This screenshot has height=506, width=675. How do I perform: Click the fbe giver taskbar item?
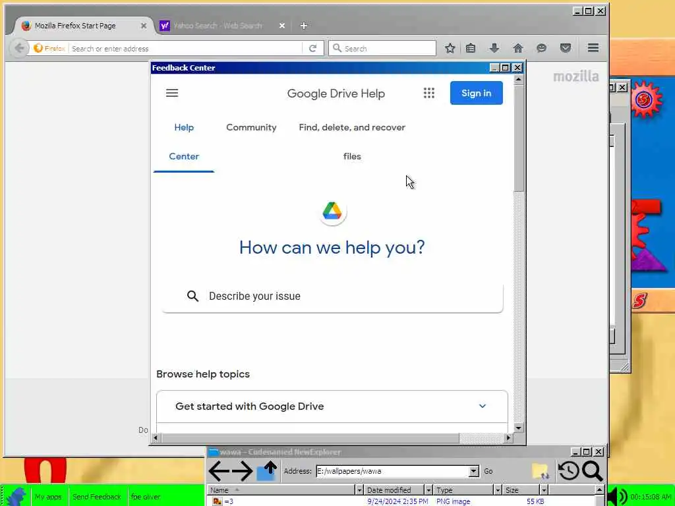coord(146,497)
